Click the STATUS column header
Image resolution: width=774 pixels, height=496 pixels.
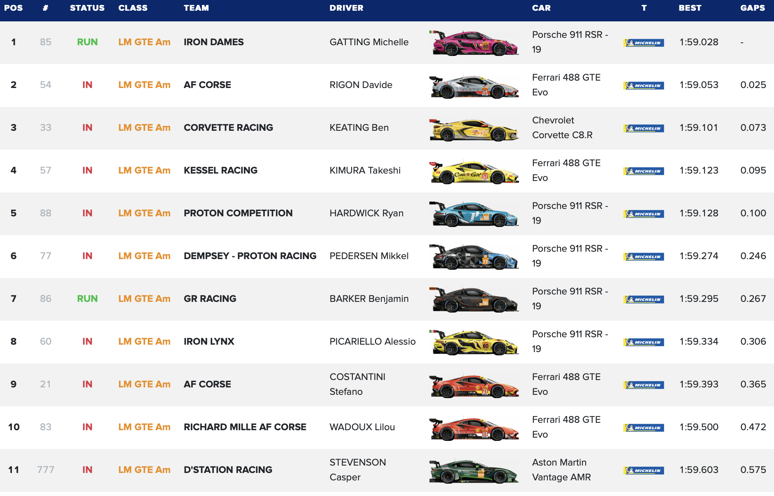click(x=87, y=8)
